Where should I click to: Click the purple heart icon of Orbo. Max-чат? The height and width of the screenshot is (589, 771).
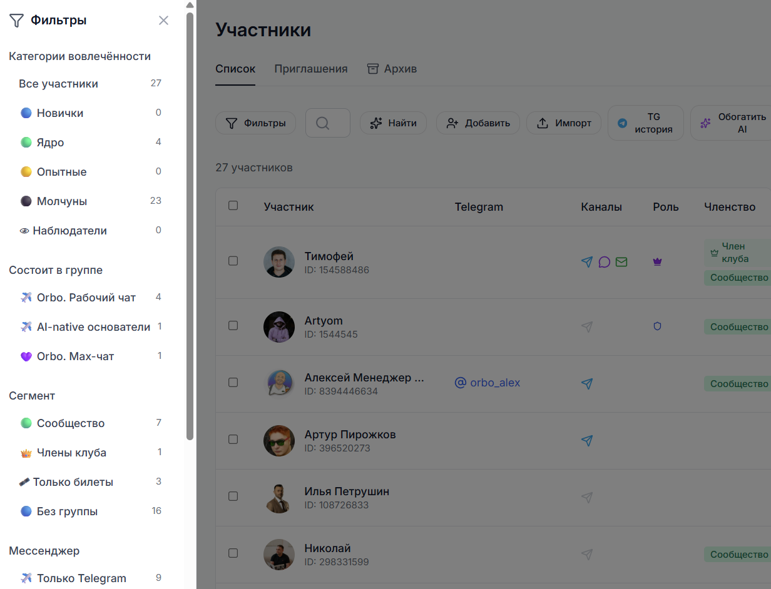(x=26, y=356)
